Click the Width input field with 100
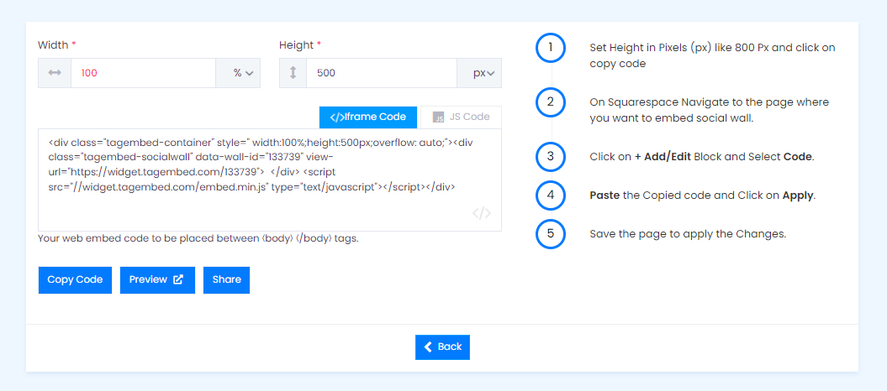The height and width of the screenshot is (391, 887). point(143,73)
